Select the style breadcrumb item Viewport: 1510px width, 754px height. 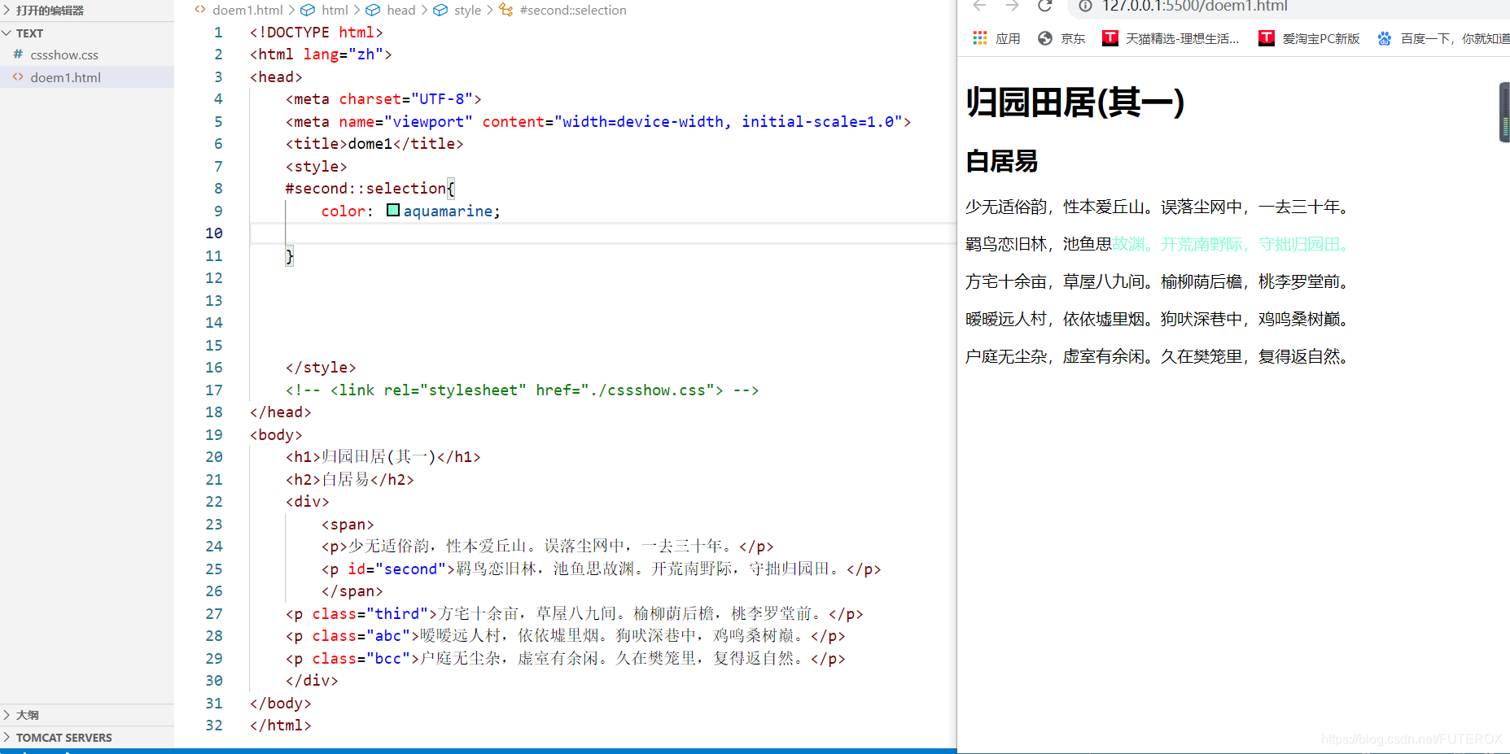click(x=466, y=10)
